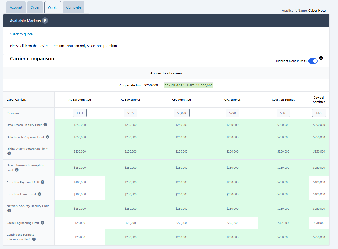
Task: Click info icon beside Direct Business Interruption Limit
Action: 17,170
